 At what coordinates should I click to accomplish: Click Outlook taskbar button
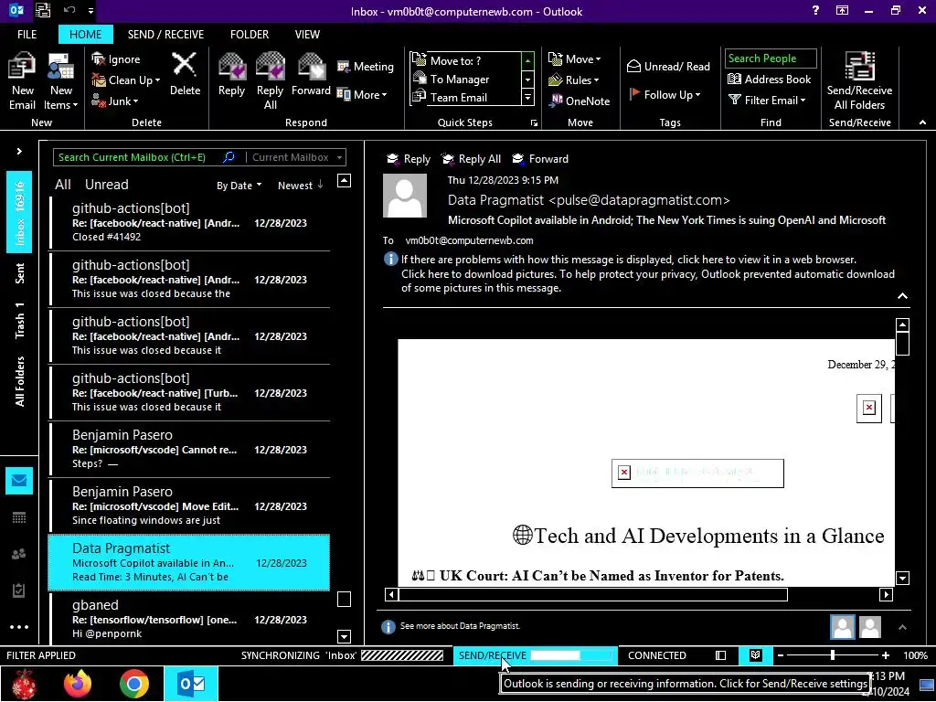pos(191,684)
